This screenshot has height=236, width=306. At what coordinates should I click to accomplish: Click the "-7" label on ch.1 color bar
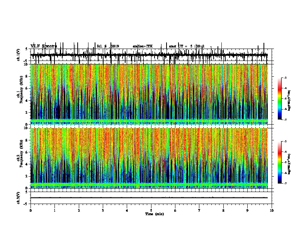285,120
